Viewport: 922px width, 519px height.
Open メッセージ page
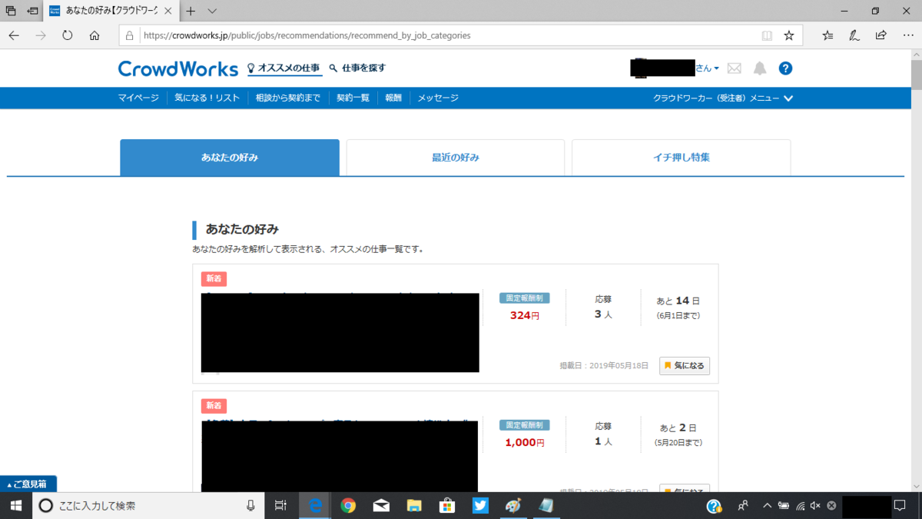(x=438, y=98)
